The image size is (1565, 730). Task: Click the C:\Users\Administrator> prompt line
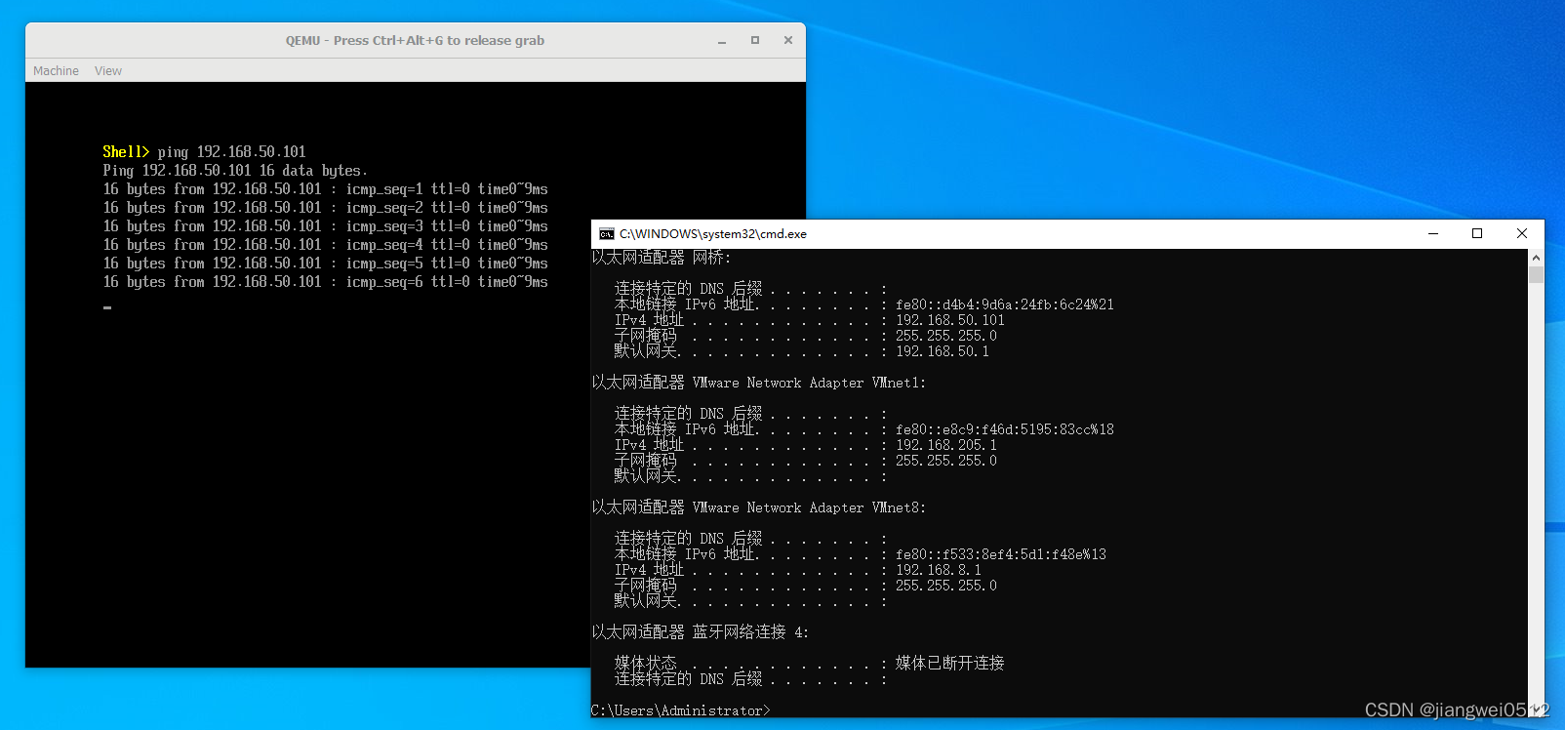680,710
